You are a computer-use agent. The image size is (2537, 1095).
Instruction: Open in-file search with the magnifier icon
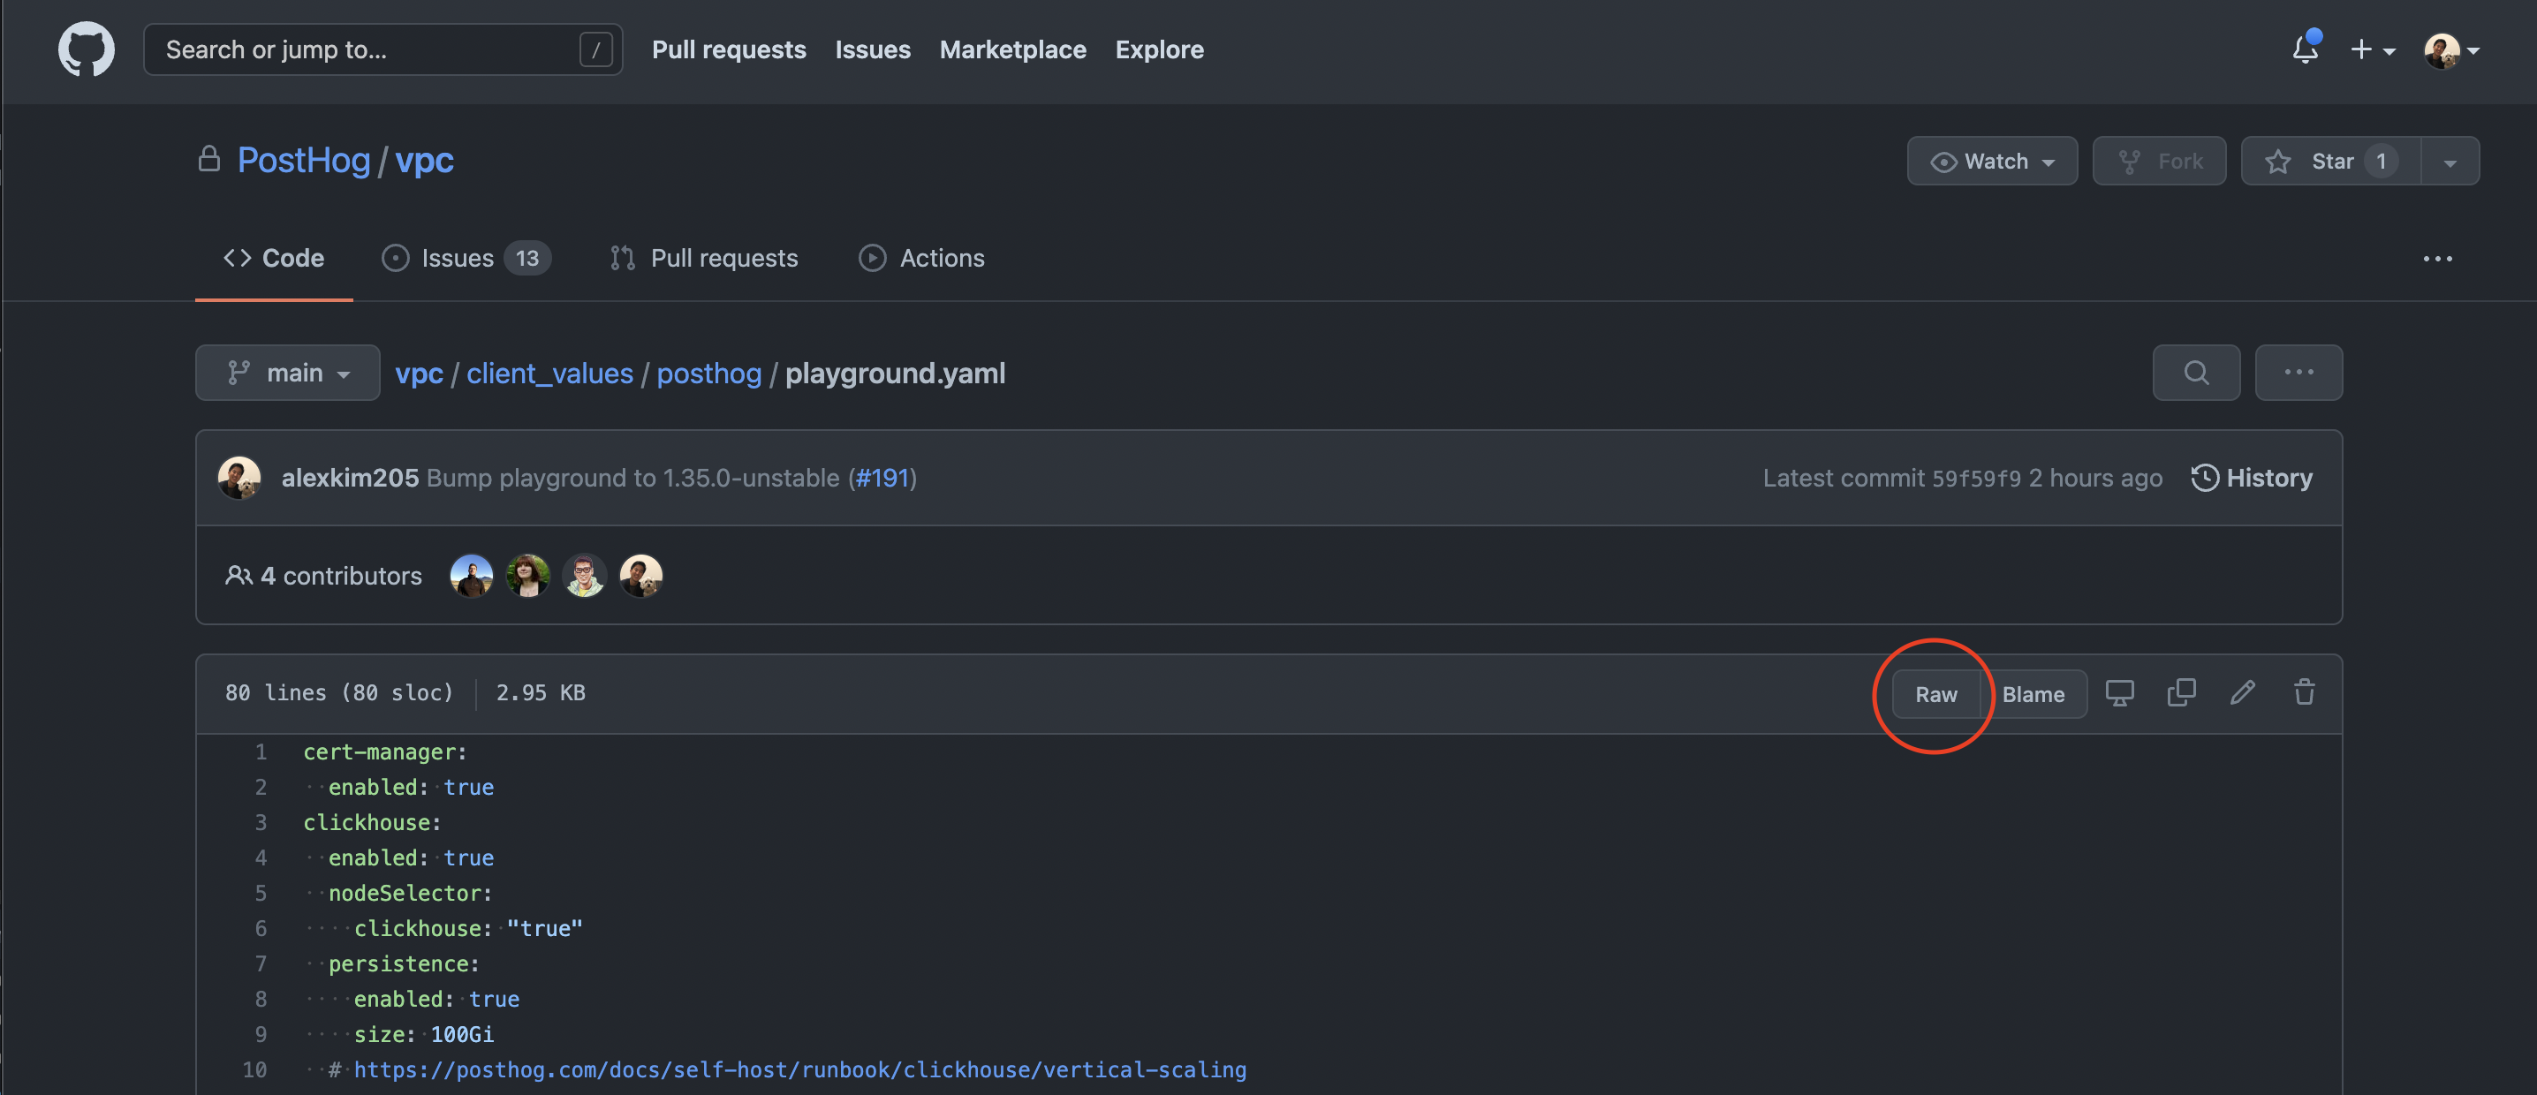2196,373
